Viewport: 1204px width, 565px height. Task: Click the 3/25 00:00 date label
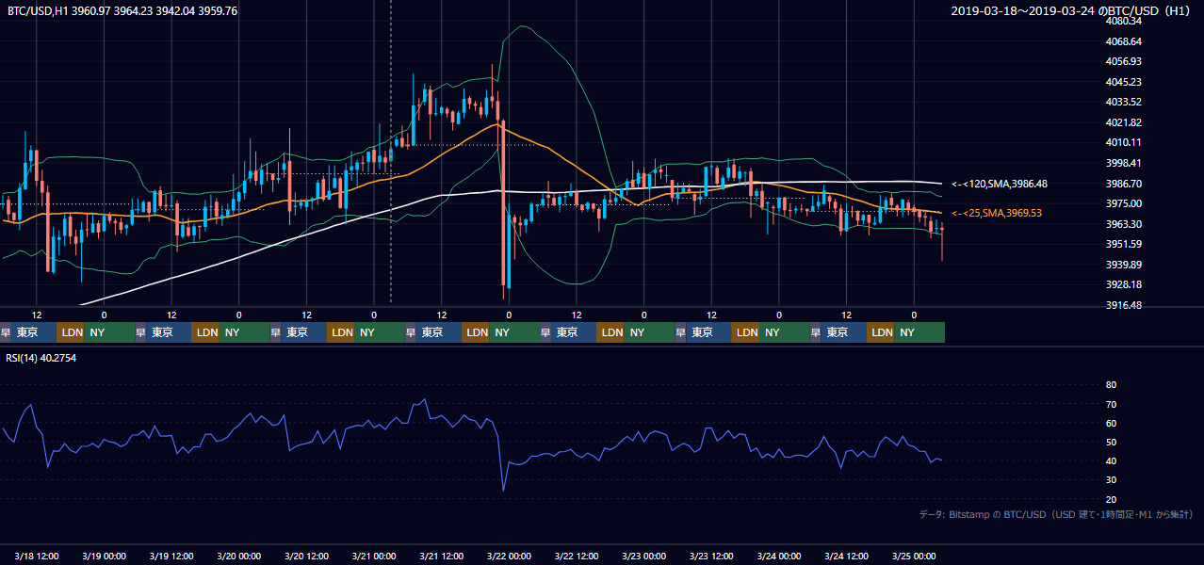tap(914, 556)
